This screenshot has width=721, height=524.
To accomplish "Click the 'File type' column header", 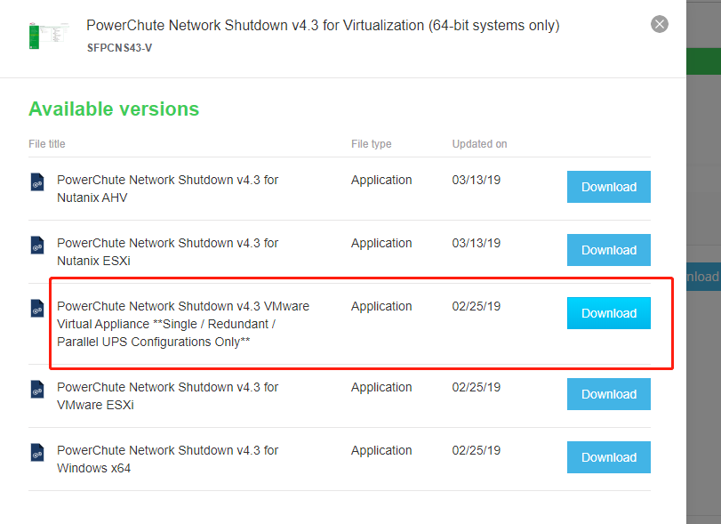I will tap(371, 144).
